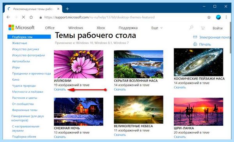Open the shopping cart icon
This screenshot has width=234, height=142.
[203, 28]
